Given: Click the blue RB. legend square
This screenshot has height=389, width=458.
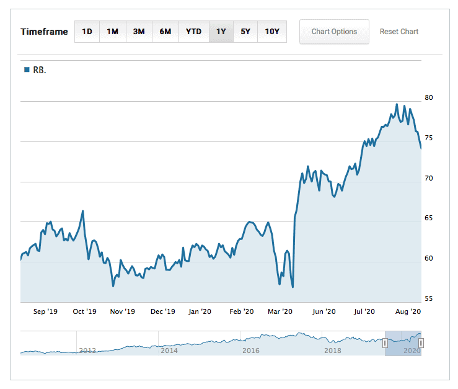Looking at the screenshot, I should point(26,70).
